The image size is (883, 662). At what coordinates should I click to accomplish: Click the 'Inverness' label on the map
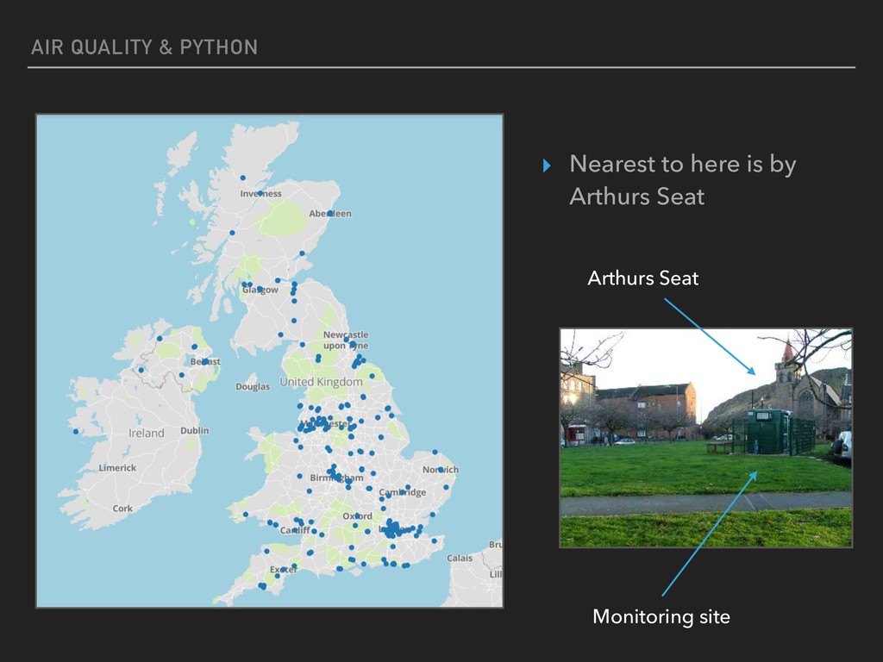point(260,194)
